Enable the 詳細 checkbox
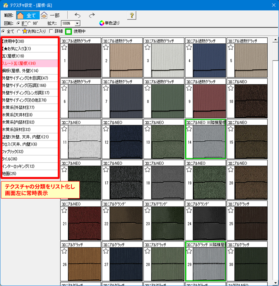Screen dimensions: 279x286 (x=51, y=31)
